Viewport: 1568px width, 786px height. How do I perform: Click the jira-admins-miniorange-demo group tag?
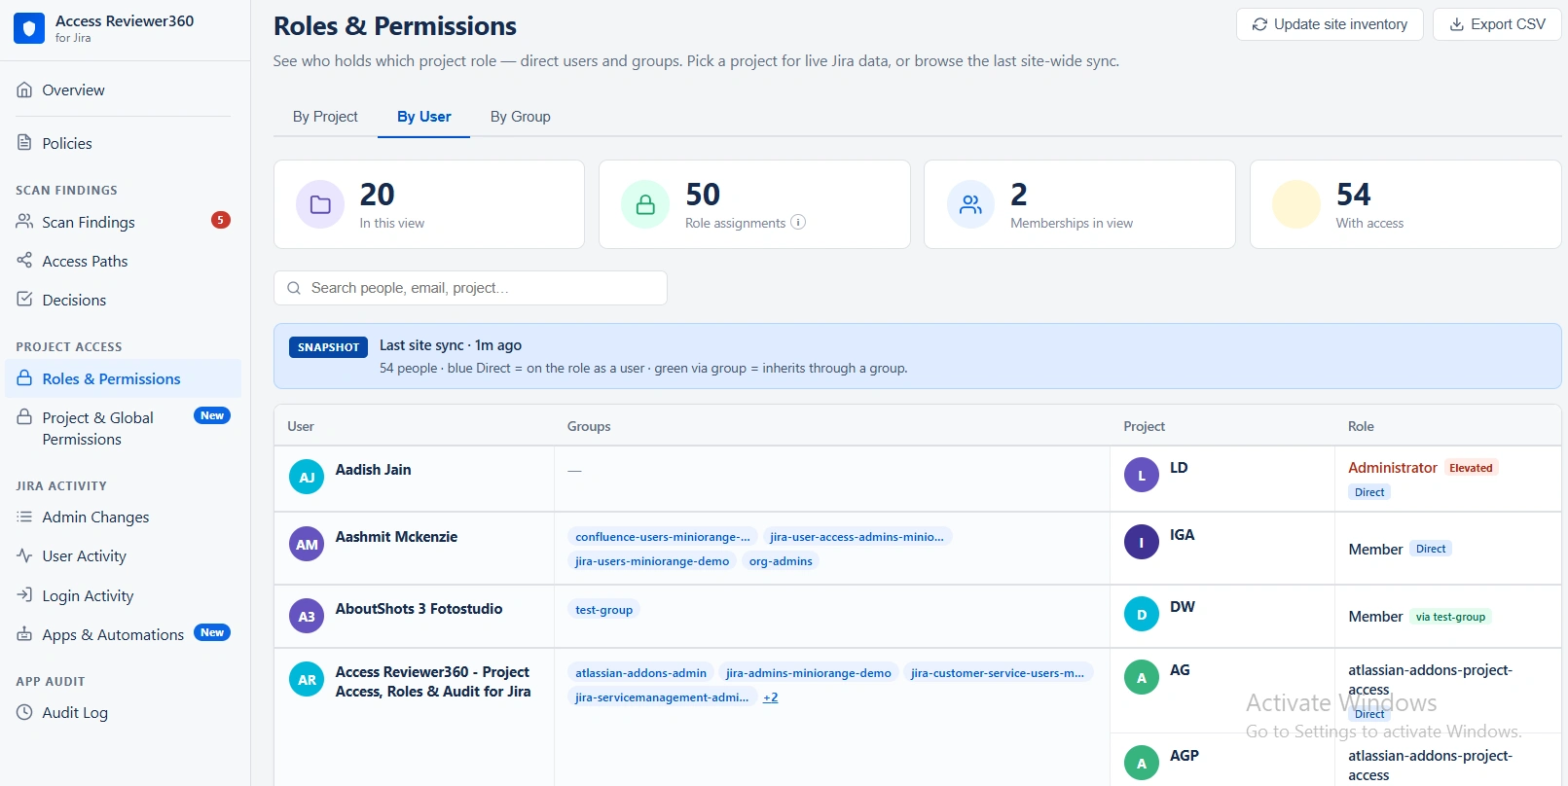808,673
